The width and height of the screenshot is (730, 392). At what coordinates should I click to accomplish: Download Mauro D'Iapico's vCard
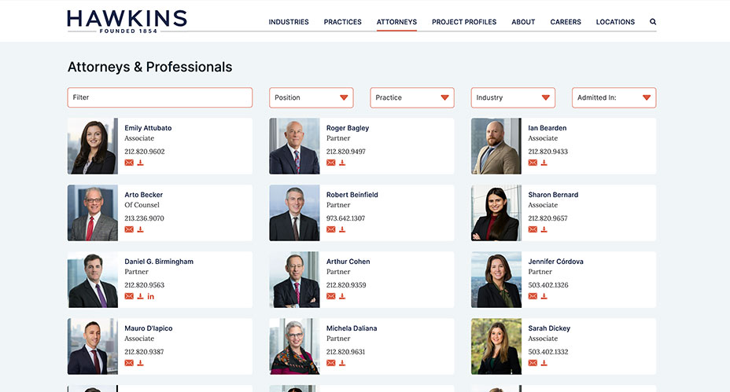140,363
